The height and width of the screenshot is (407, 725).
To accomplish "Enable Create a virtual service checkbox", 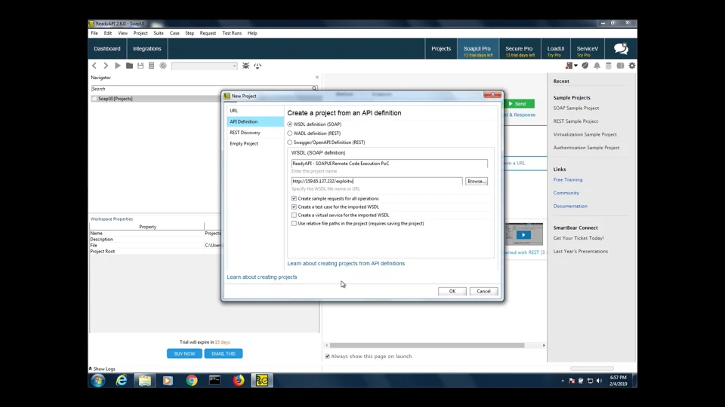I will [294, 215].
